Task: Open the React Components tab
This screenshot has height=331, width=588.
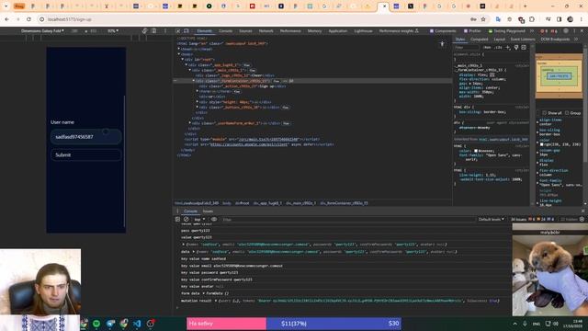Action: [x=443, y=30]
